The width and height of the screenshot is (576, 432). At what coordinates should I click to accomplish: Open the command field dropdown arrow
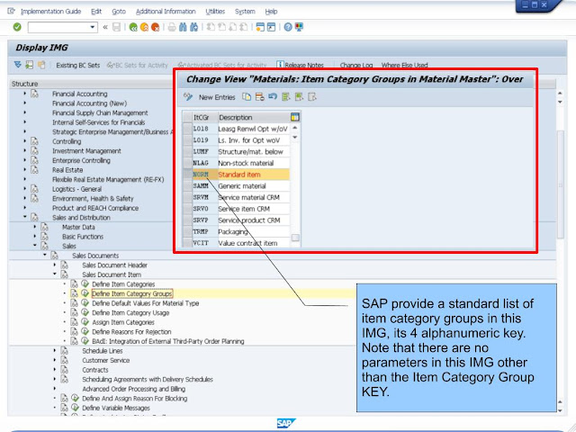[92, 27]
